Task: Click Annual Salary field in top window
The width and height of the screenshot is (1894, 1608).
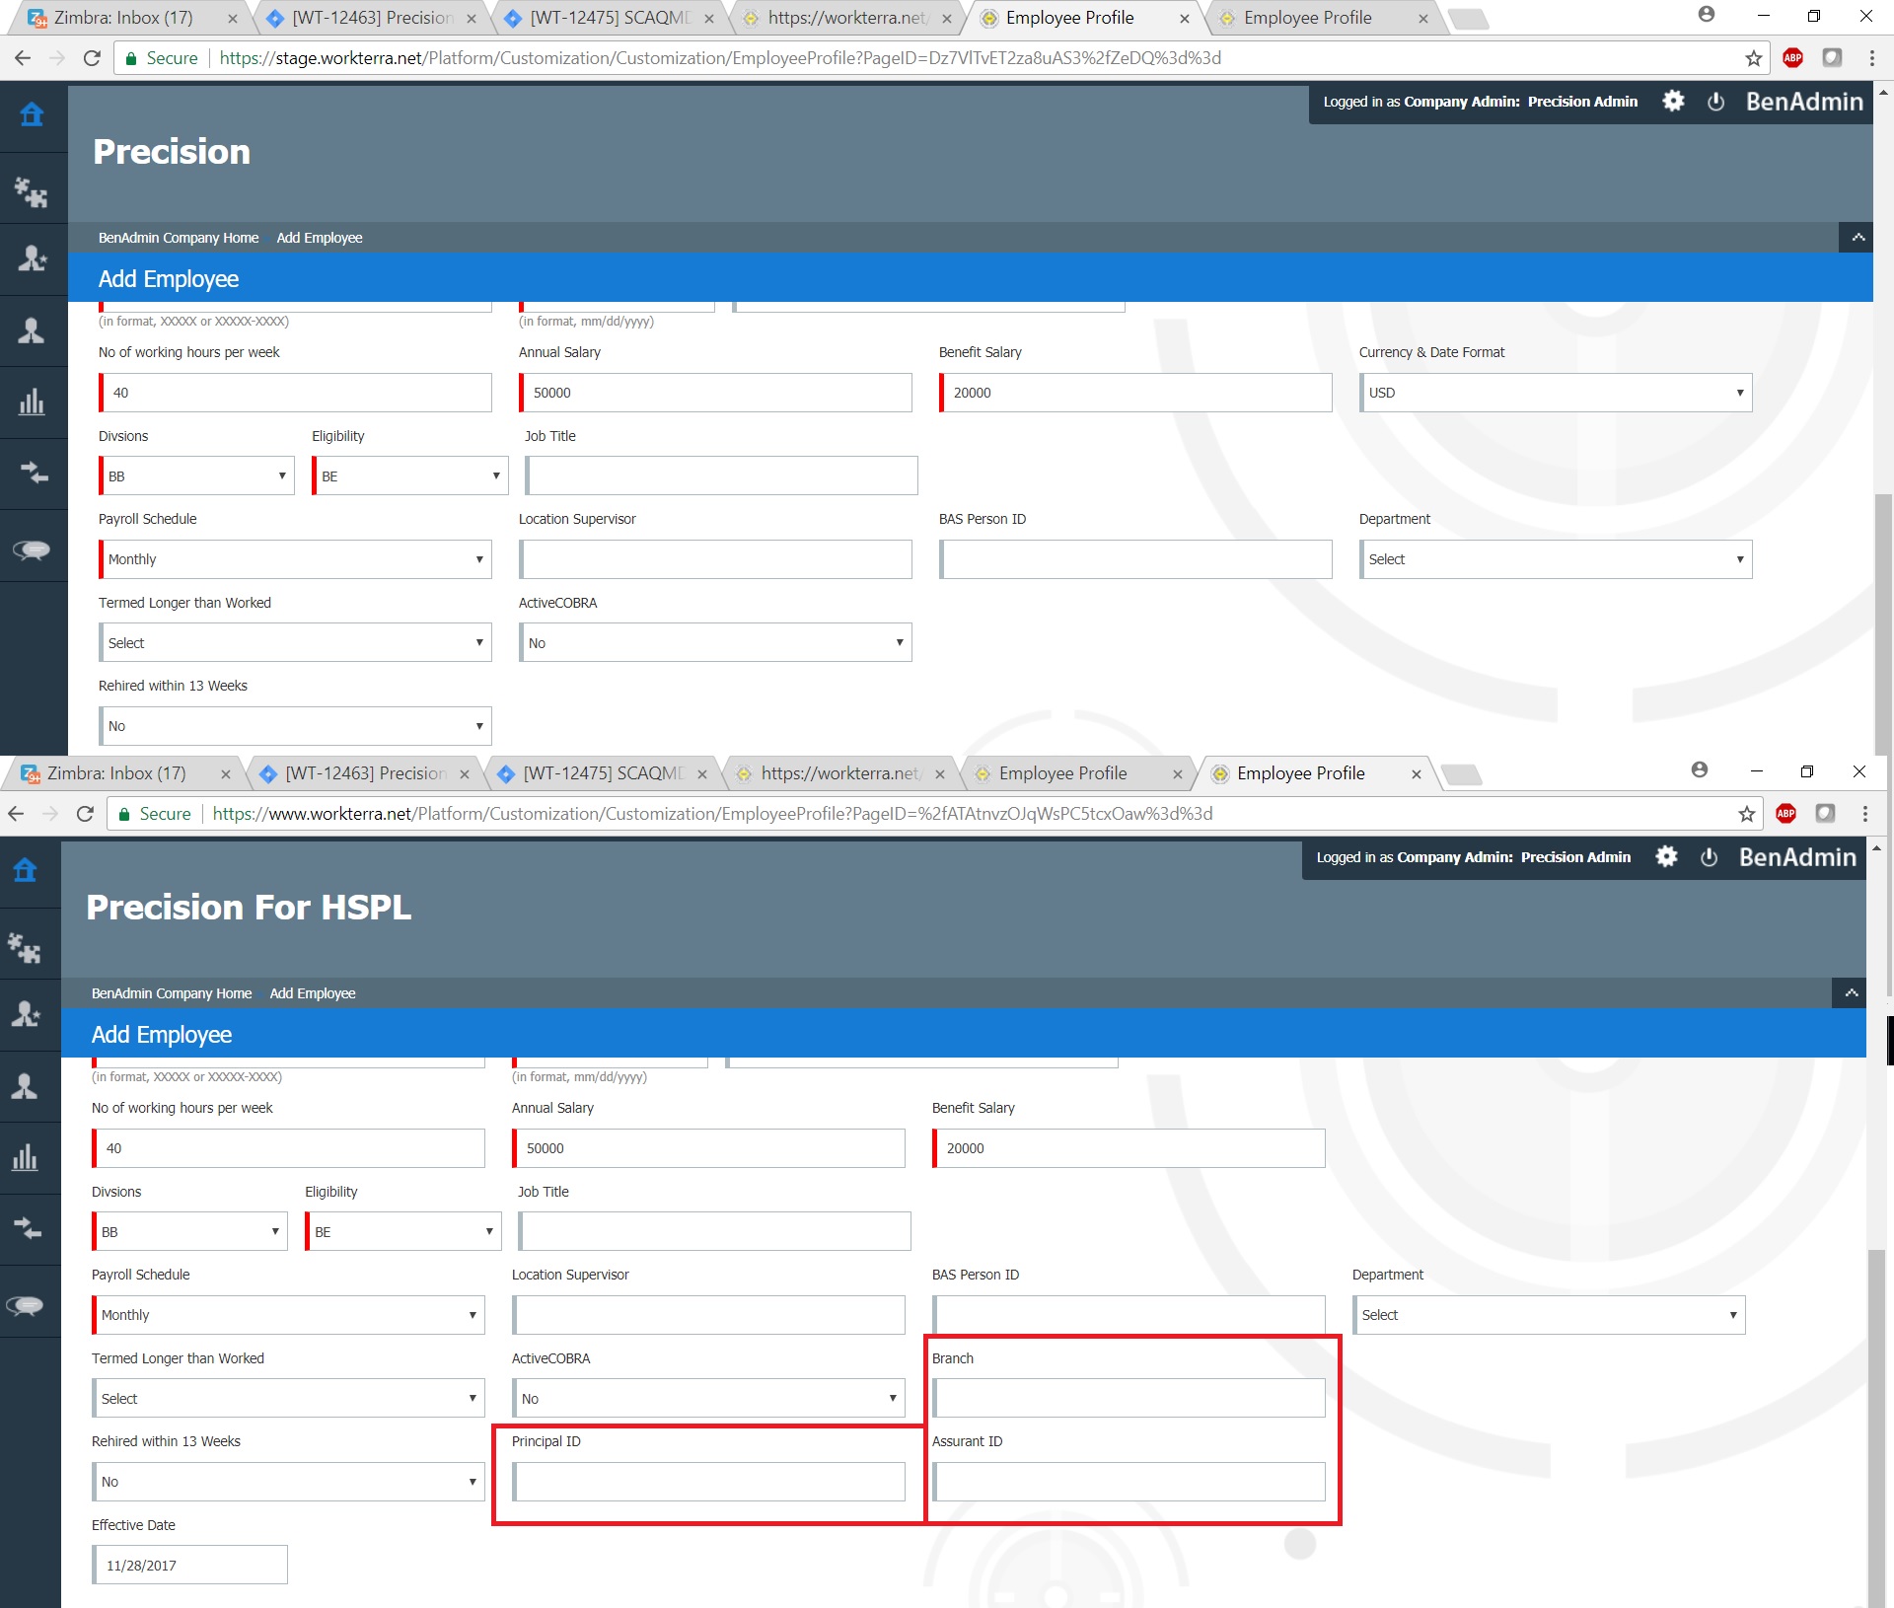Action: pyautogui.click(x=715, y=393)
